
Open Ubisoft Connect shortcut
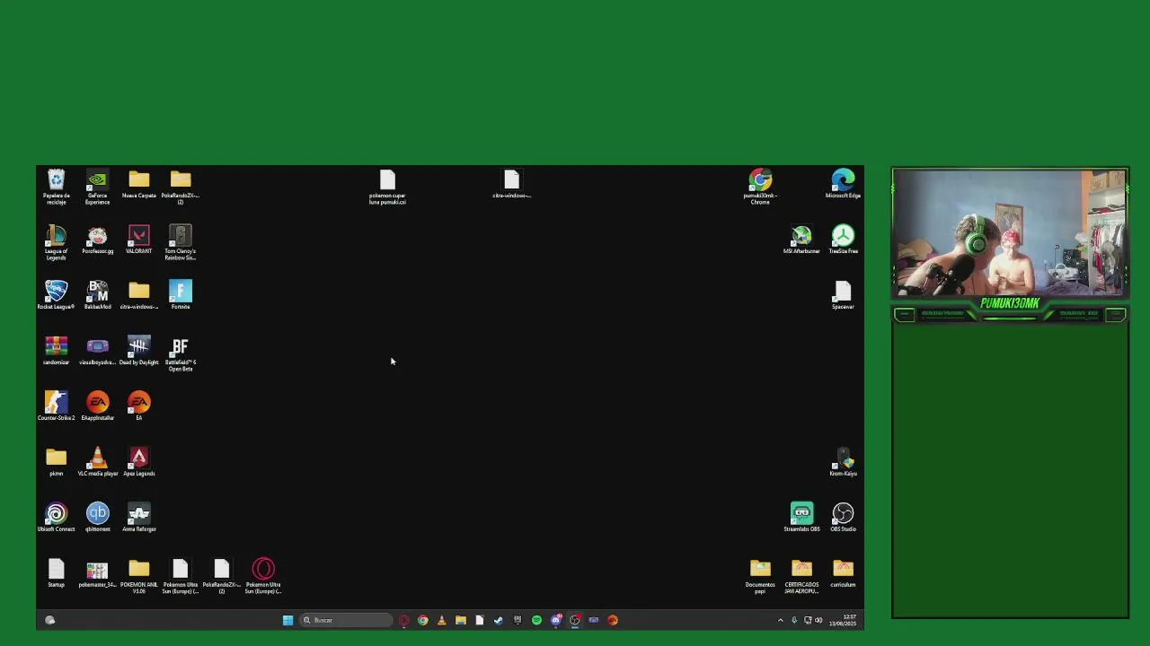click(56, 518)
